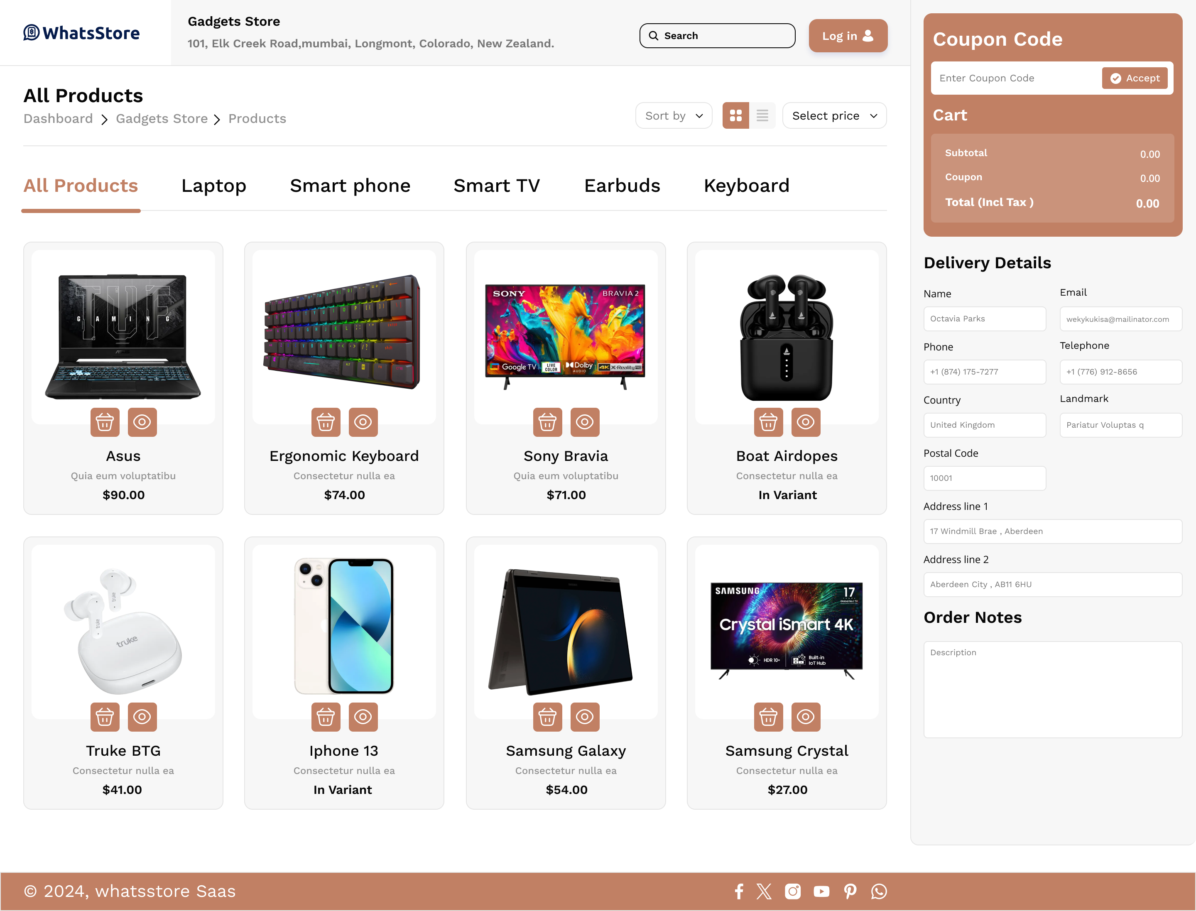Open the Earbuds category tab
The height and width of the screenshot is (911, 1196).
622,186
